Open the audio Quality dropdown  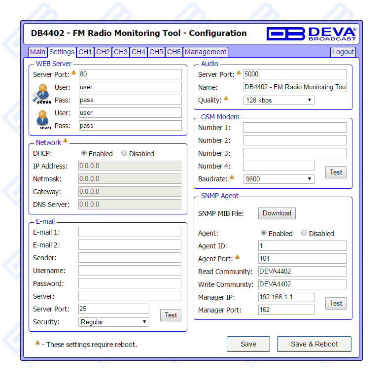tap(279, 100)
